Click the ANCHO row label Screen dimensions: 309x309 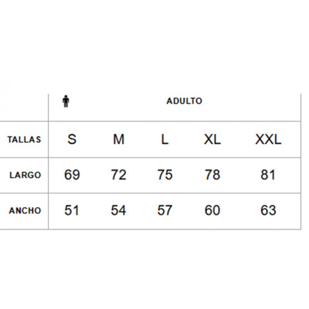[x=25, y=211]
